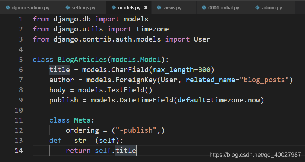Click 'TextField' on line 8
The width and height of the screenshot is (305, 162).
click(x=126, y=90)
